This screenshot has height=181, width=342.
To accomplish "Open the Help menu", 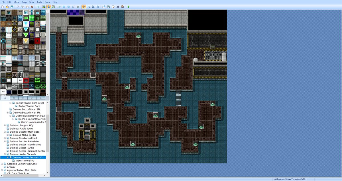I will click(x=55, y=2).
